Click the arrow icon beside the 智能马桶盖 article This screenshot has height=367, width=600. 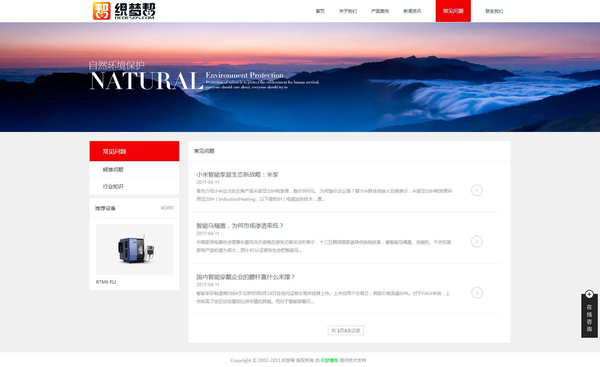pyautogui.click(x=477, y=242)
